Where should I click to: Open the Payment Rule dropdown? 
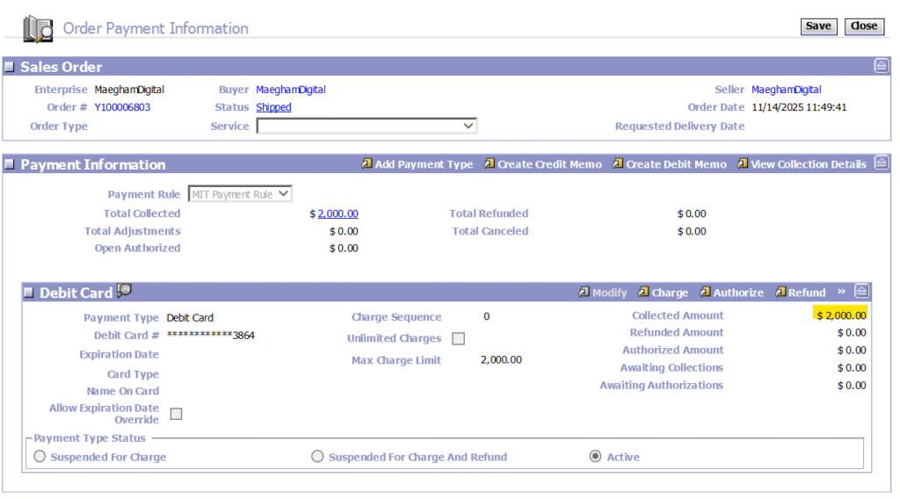point(240,194)
